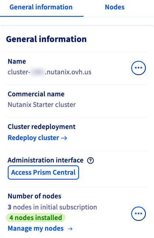Click the 4 nodes installed badge
This screenshot has width=154, height=238.
[x=35, y=218]
